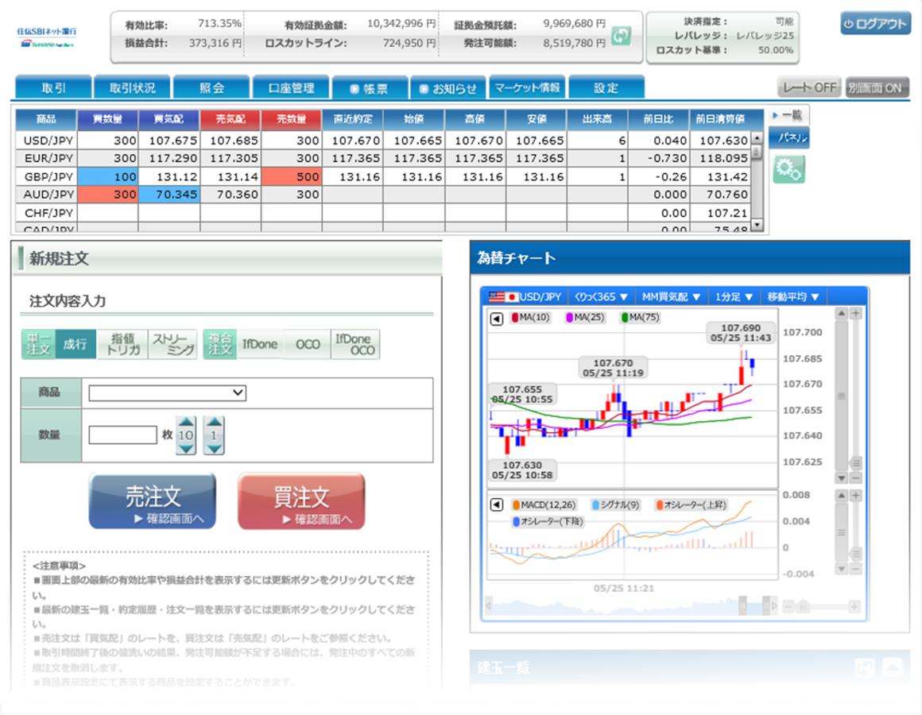Collapse the MACD legend with arrow icon
The height and width of the screenshot is (715, 922).
click(x=497, y=504)
